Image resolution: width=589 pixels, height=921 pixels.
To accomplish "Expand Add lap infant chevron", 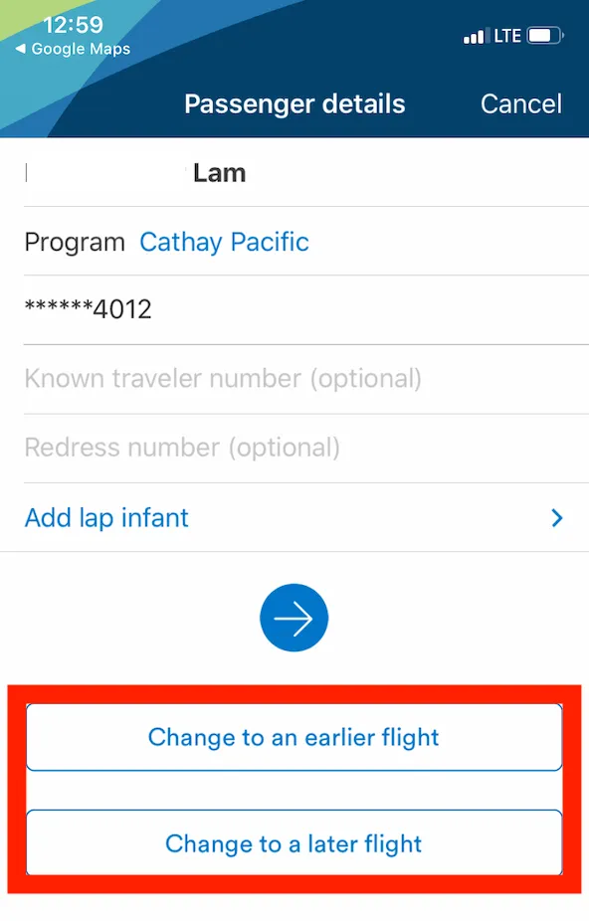I will 557,517.
